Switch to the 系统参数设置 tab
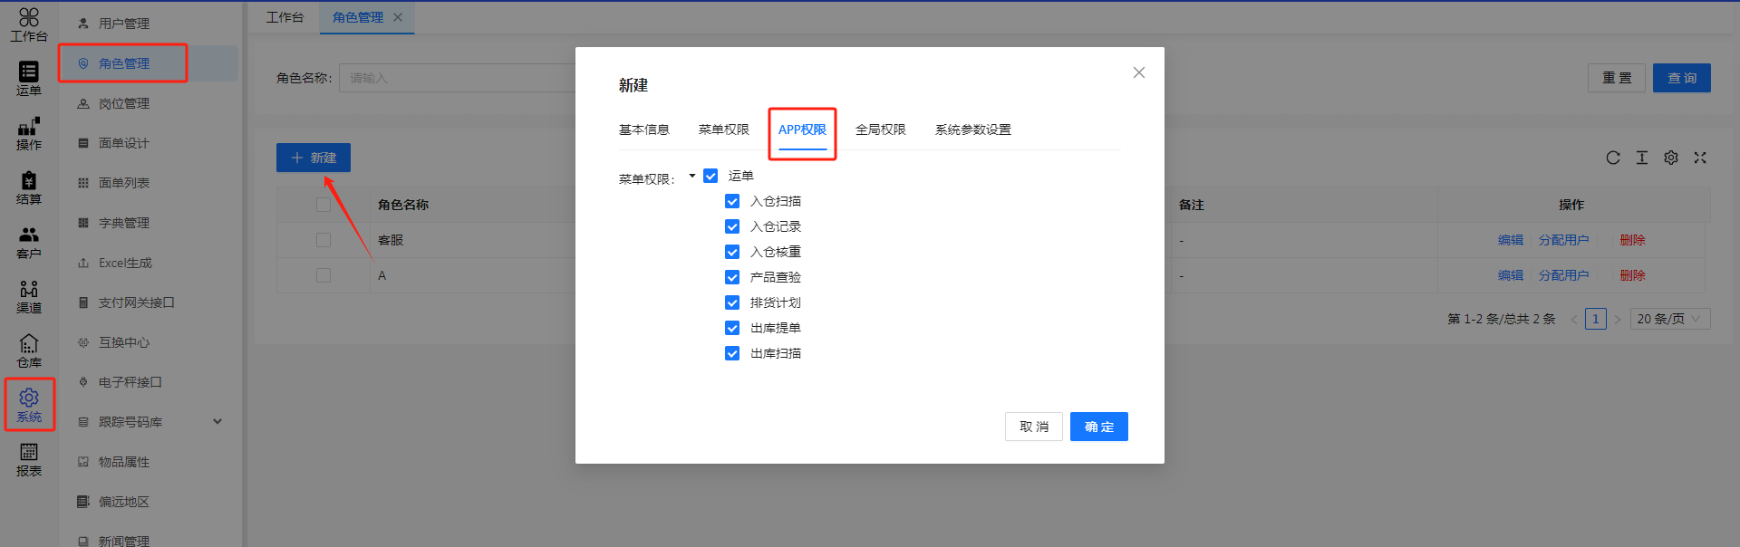The width and height of the screenshot is (1740, 547). pos(972,130)
